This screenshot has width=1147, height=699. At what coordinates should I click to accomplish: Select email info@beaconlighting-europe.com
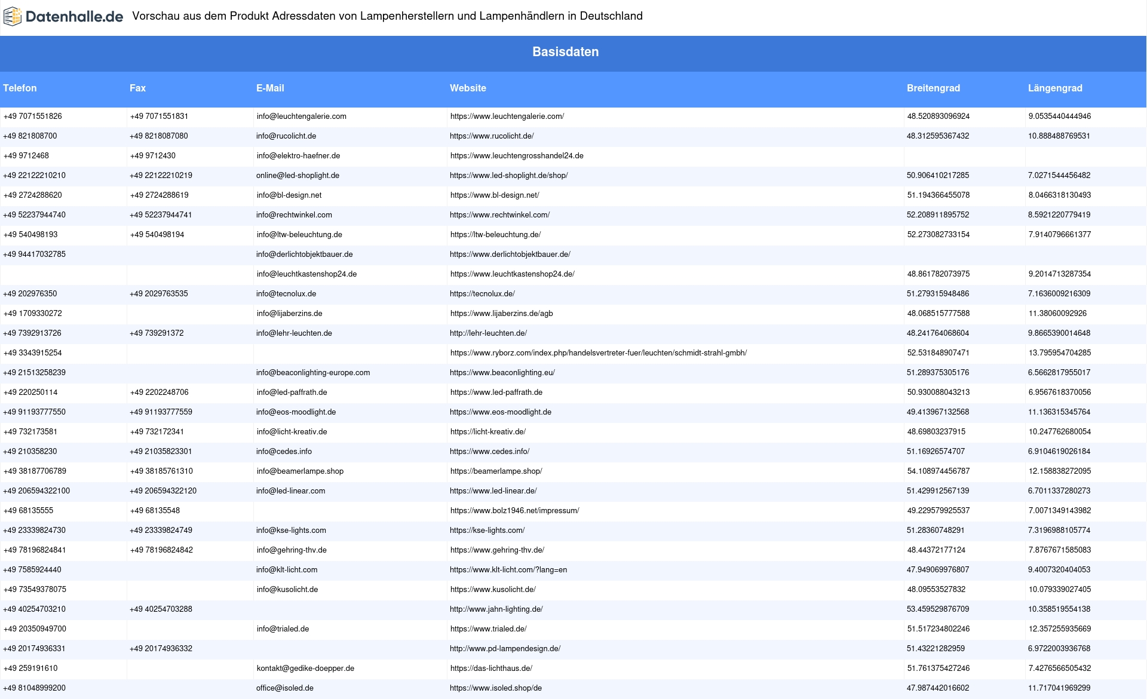click(313, 373)
